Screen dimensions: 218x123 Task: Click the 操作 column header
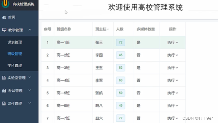pyautogui.click(x=173, y=29)
